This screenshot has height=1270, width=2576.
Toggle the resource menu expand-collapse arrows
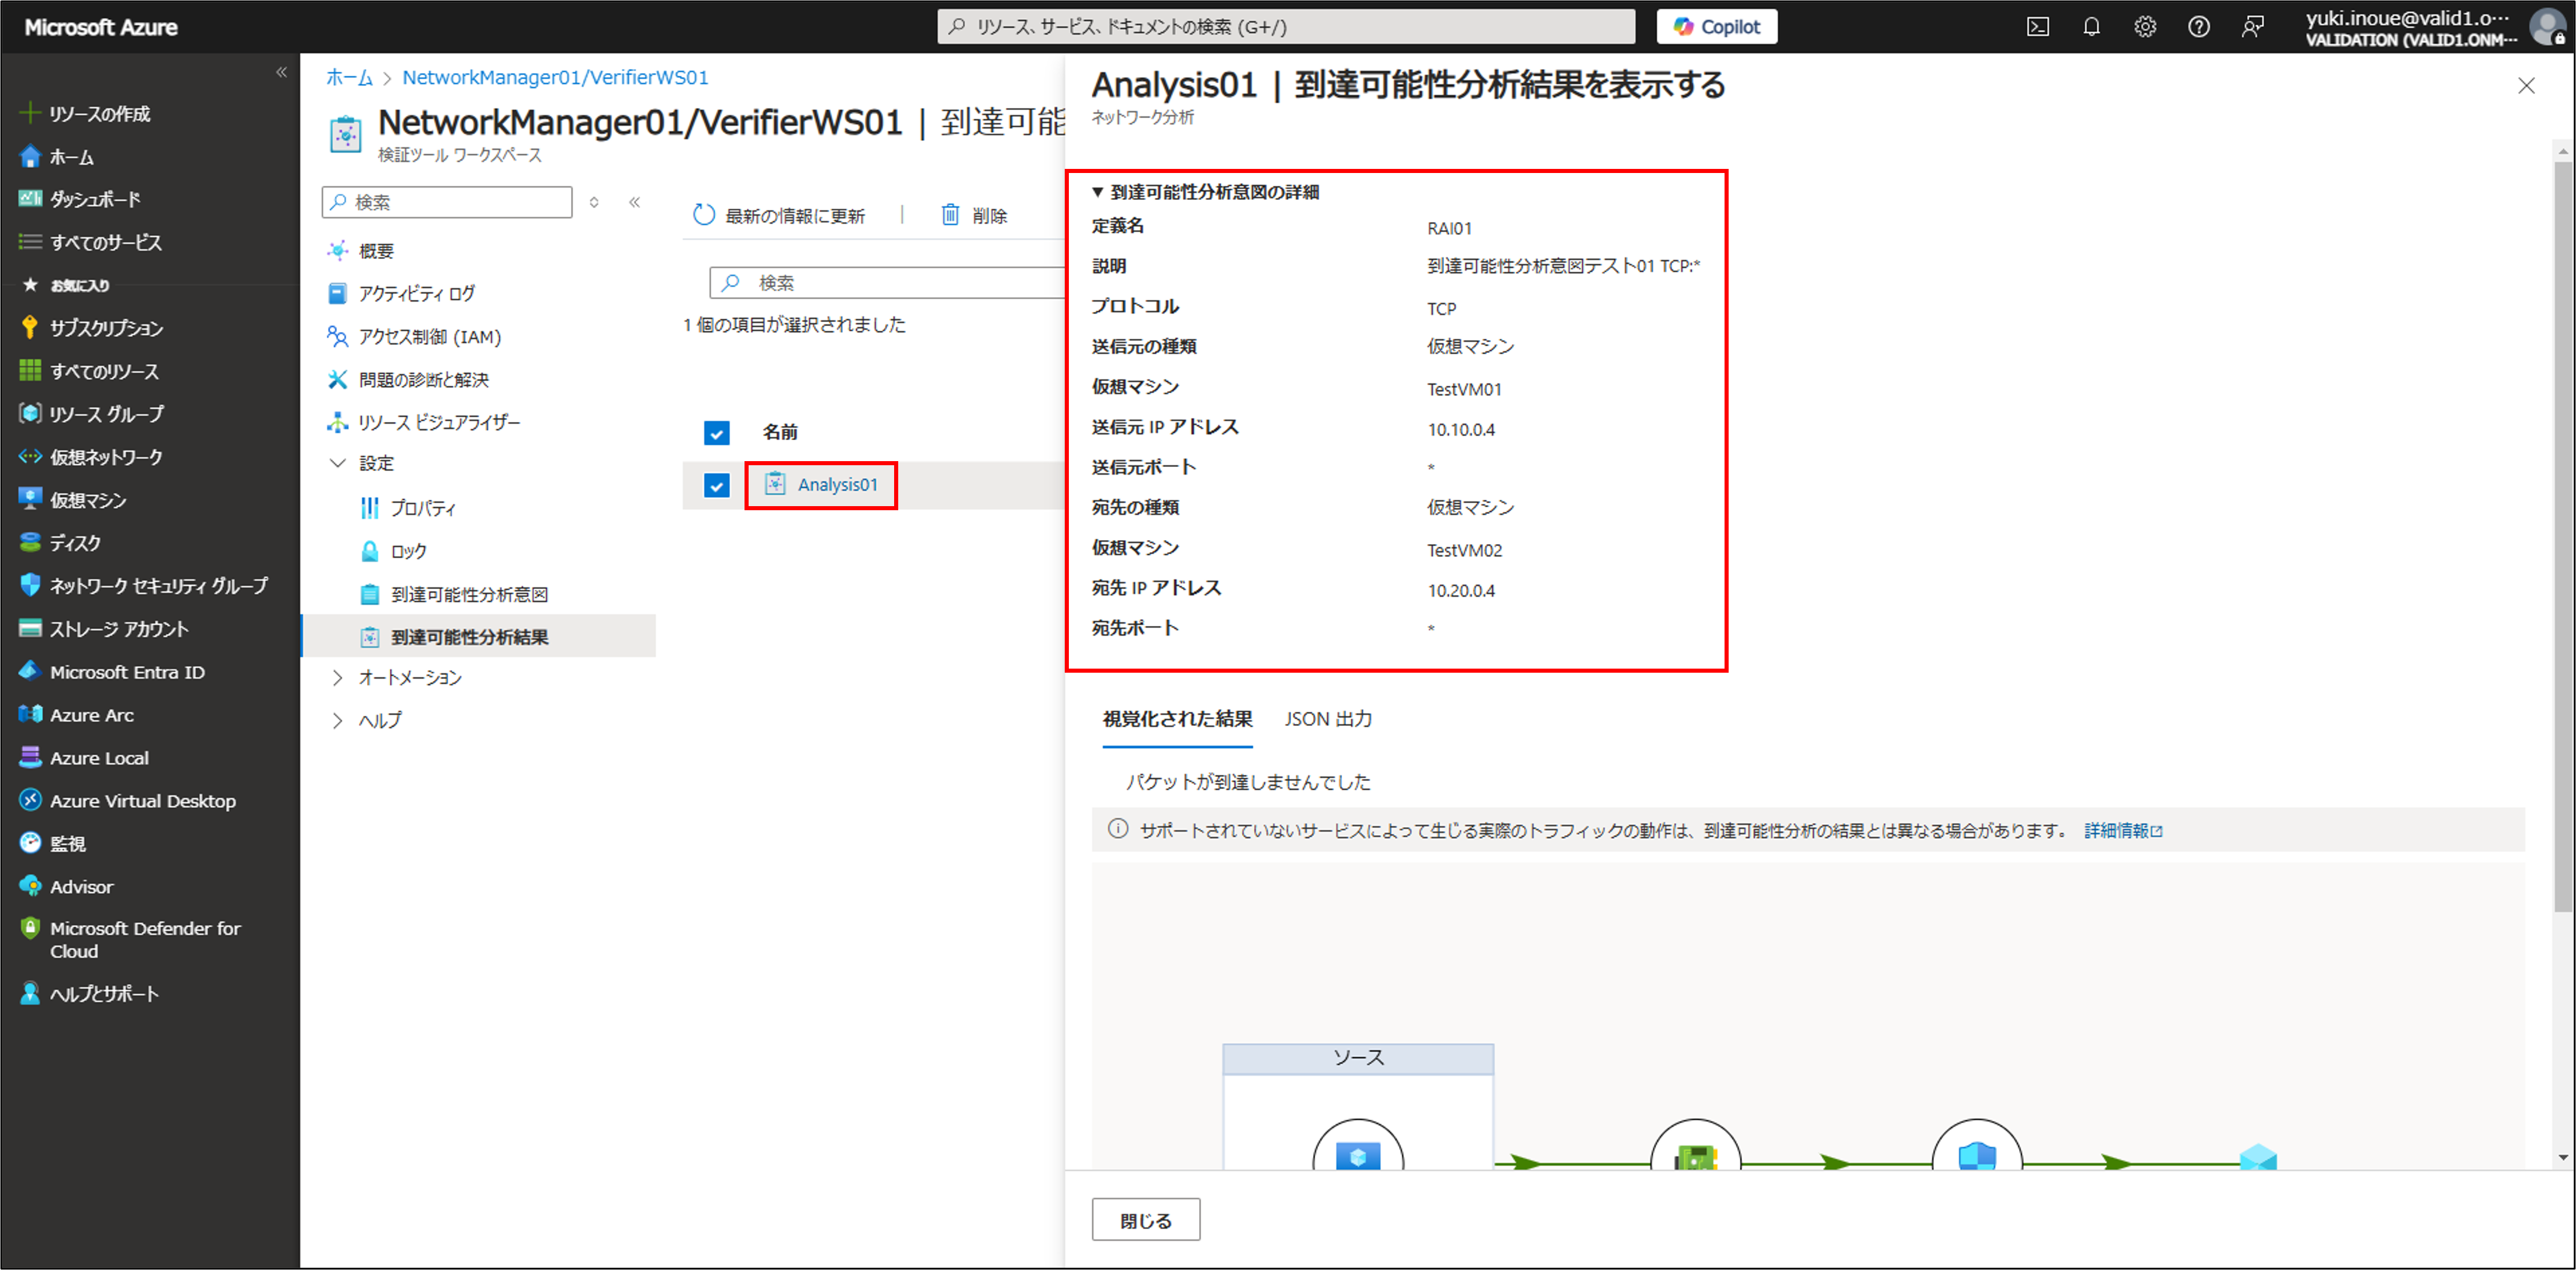pyautogui.click(x=594, y=202)
